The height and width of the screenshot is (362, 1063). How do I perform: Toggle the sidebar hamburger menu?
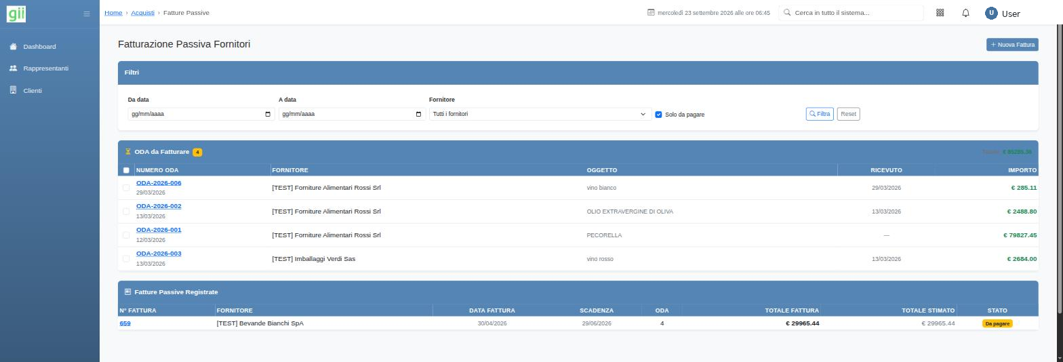(86, 14)
